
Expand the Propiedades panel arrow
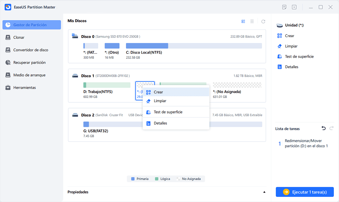click(x=264, y=192)
